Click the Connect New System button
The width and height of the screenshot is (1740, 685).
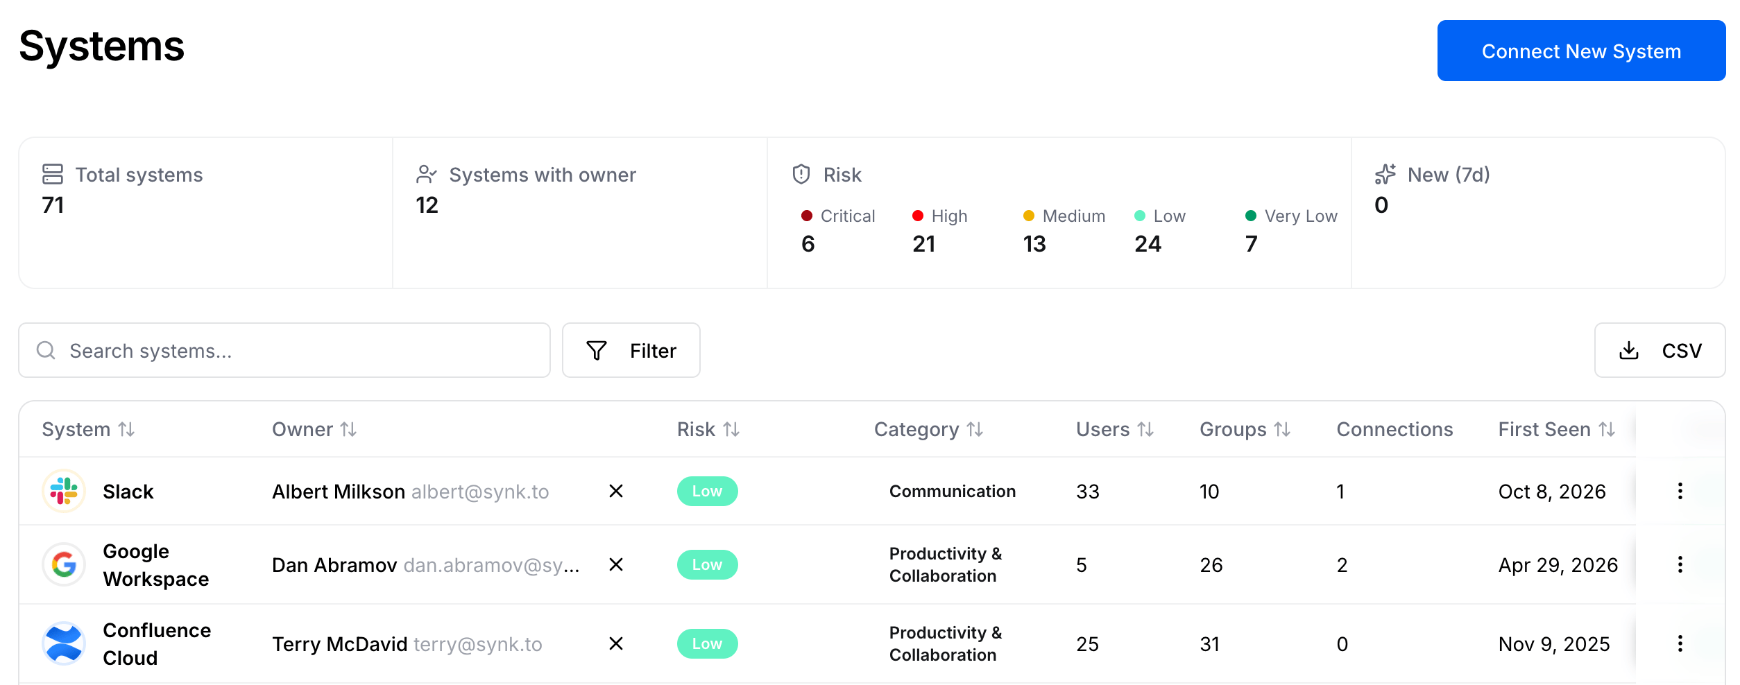click(1581, 51)
